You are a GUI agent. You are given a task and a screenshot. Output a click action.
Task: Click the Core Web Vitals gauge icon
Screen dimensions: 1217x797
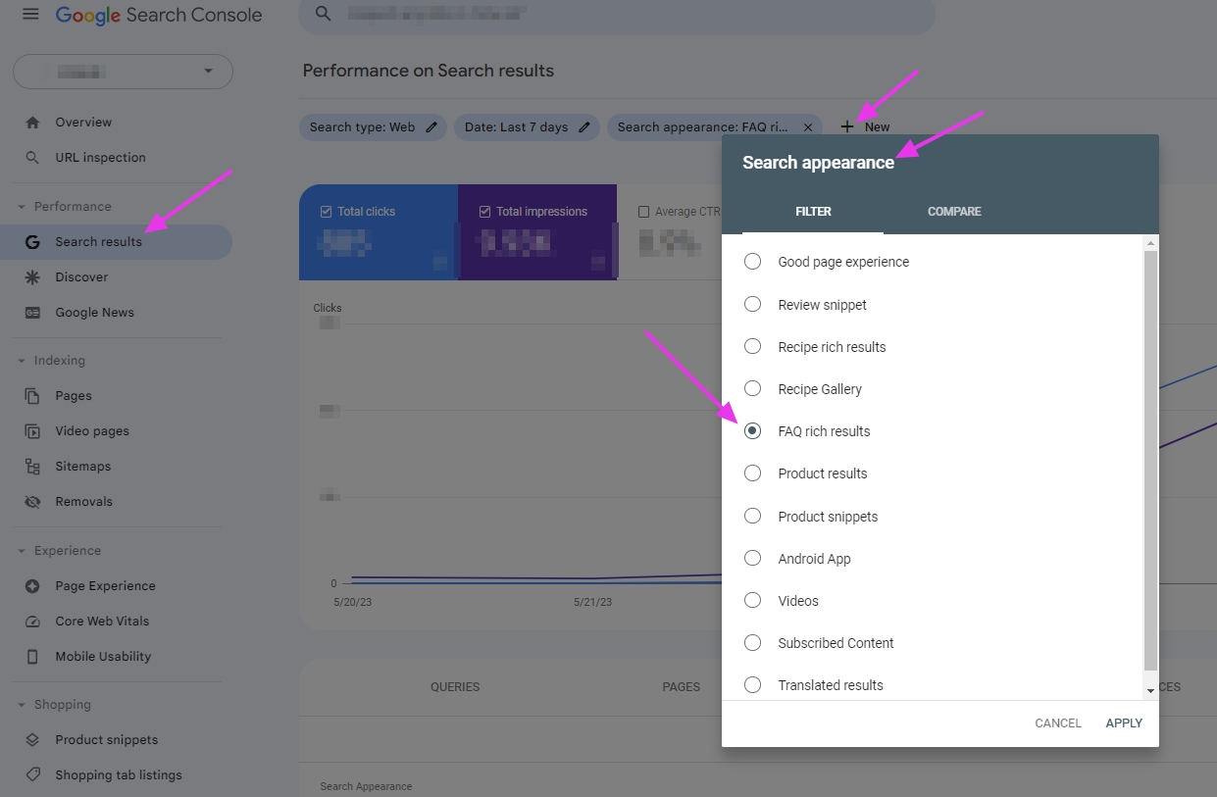pos(32,622)
